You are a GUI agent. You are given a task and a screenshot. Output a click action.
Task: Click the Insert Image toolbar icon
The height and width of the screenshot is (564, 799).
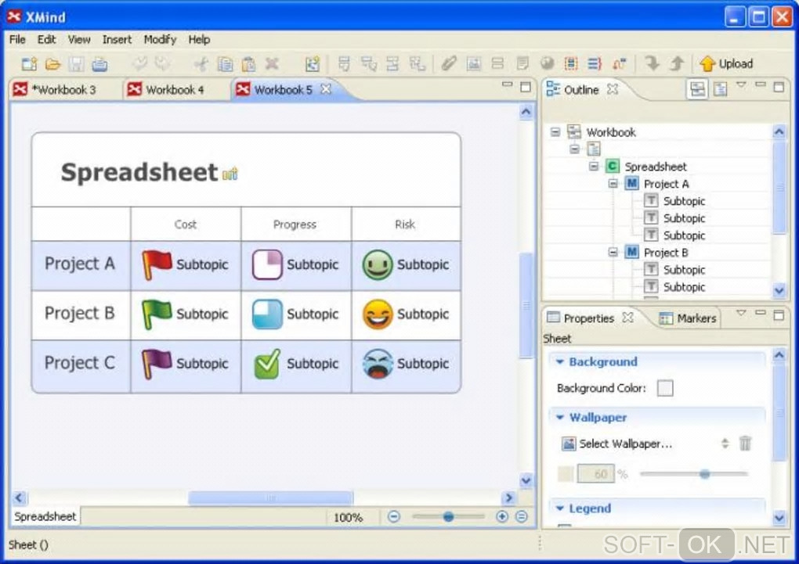[474, 63]
